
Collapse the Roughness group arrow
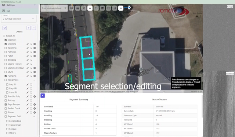(x=34, y=80)
